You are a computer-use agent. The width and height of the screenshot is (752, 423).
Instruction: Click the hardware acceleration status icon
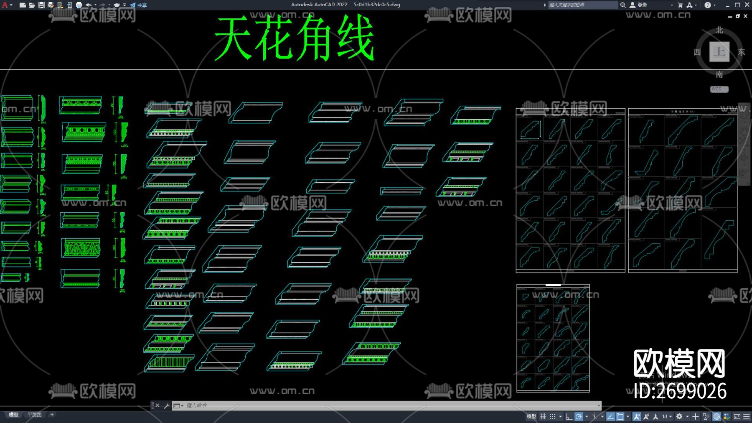(x=716, y=416)
